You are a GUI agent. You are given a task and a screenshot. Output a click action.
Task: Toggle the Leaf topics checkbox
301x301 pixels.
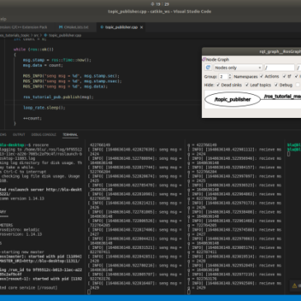click(247, 85)
